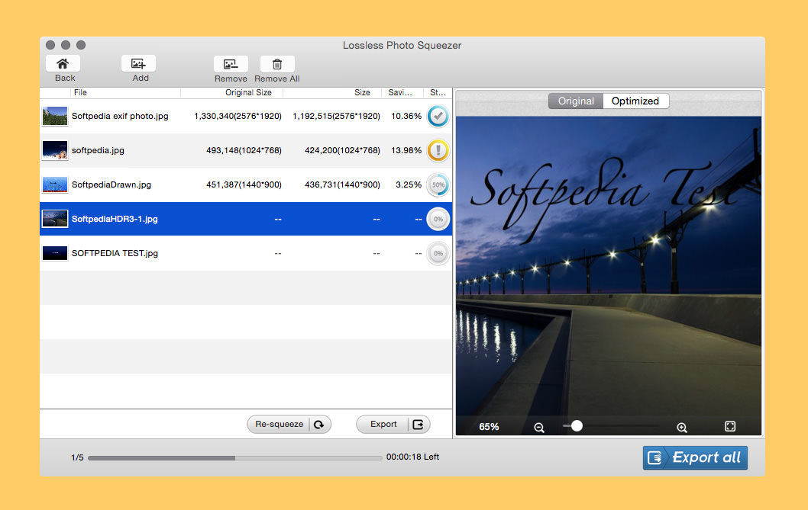The image size is (808, 510).
Task: Select thumbnail of SoftpediaDrawn.jpg
Action: click(55, 184)
